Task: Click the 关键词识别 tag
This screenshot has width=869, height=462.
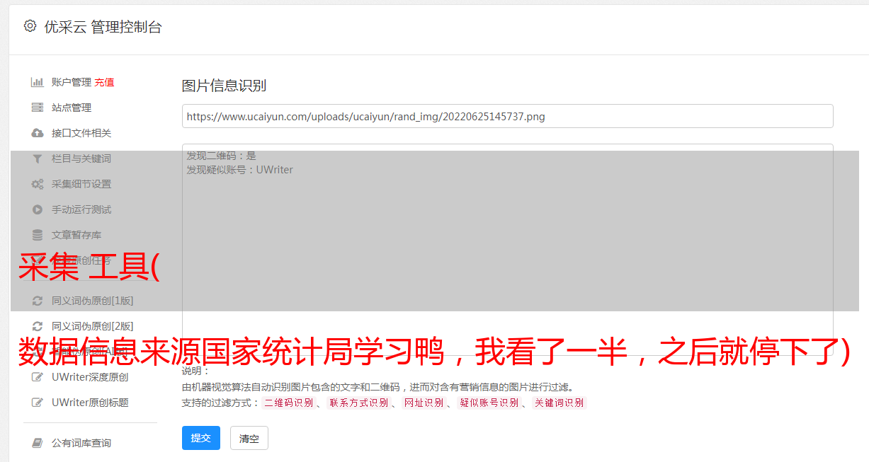Action: [x=560, y=403]
